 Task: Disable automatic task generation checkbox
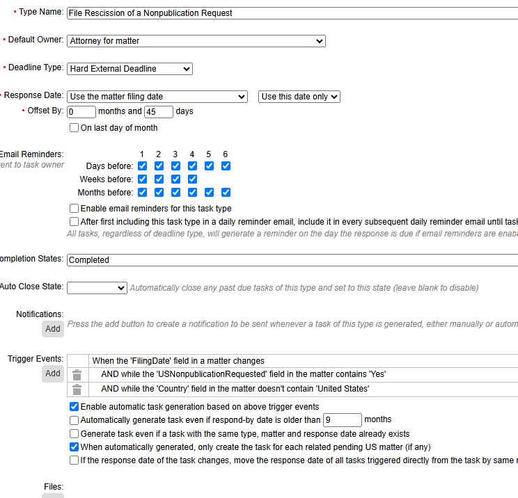tap(74, 407)
